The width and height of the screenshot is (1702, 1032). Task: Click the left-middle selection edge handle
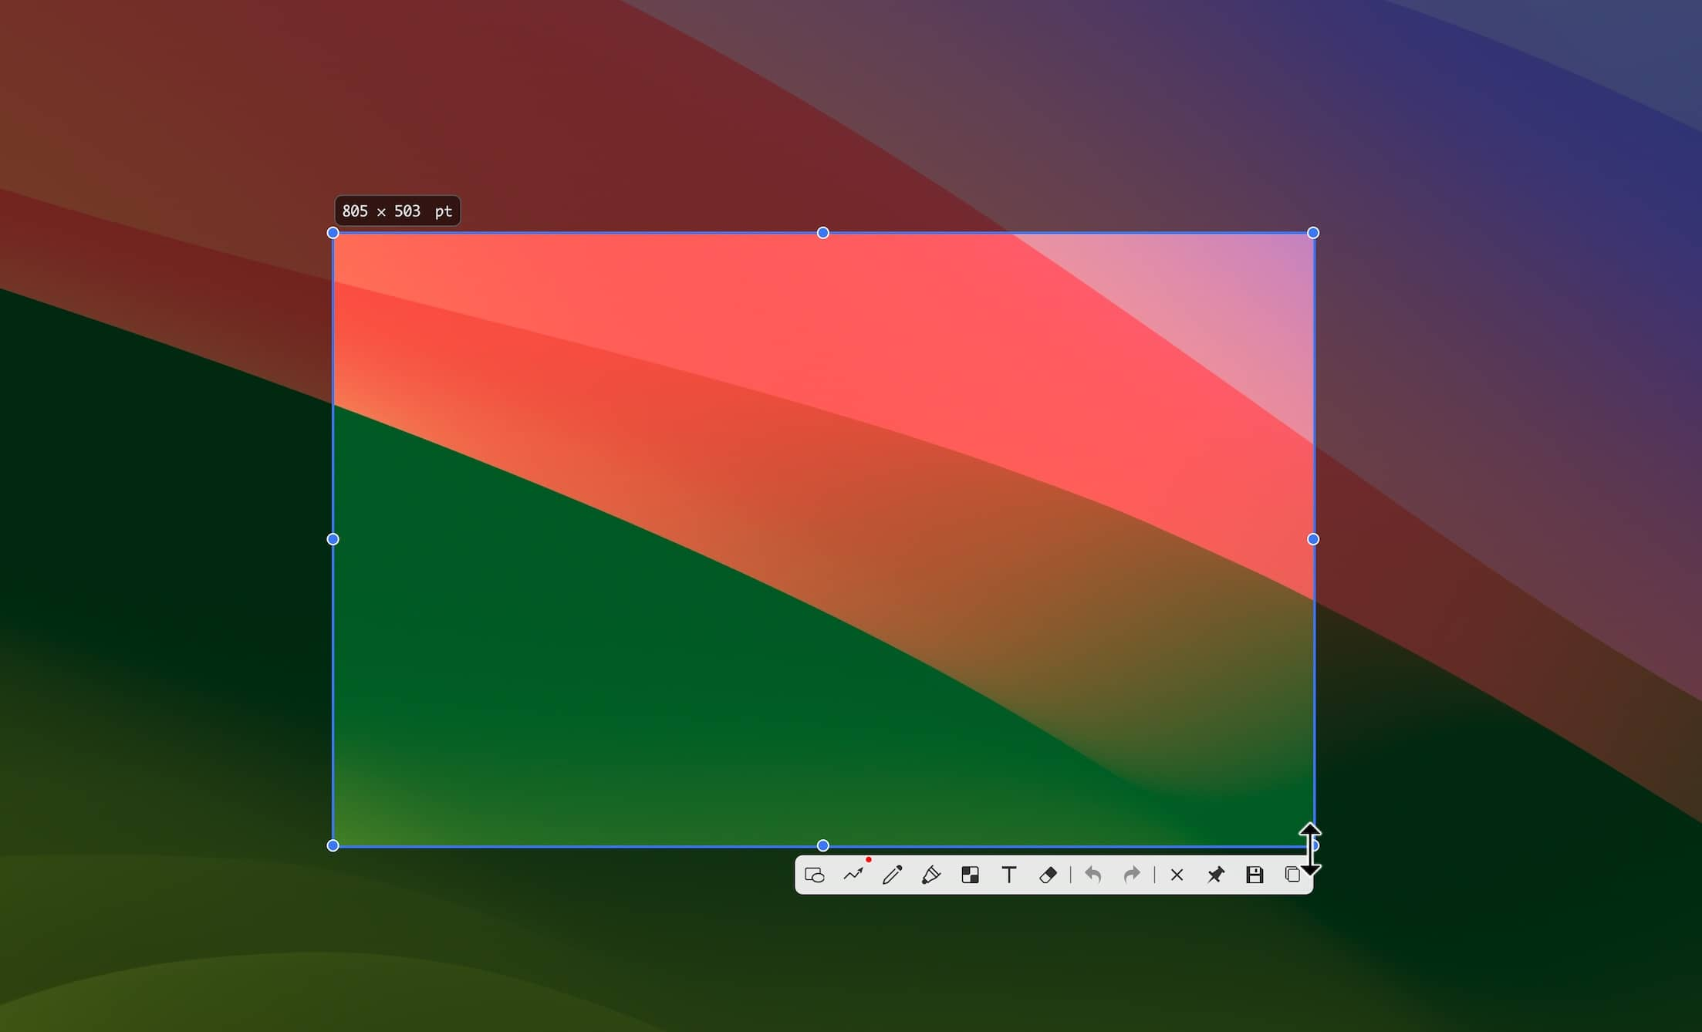click(x=333, y=539)
